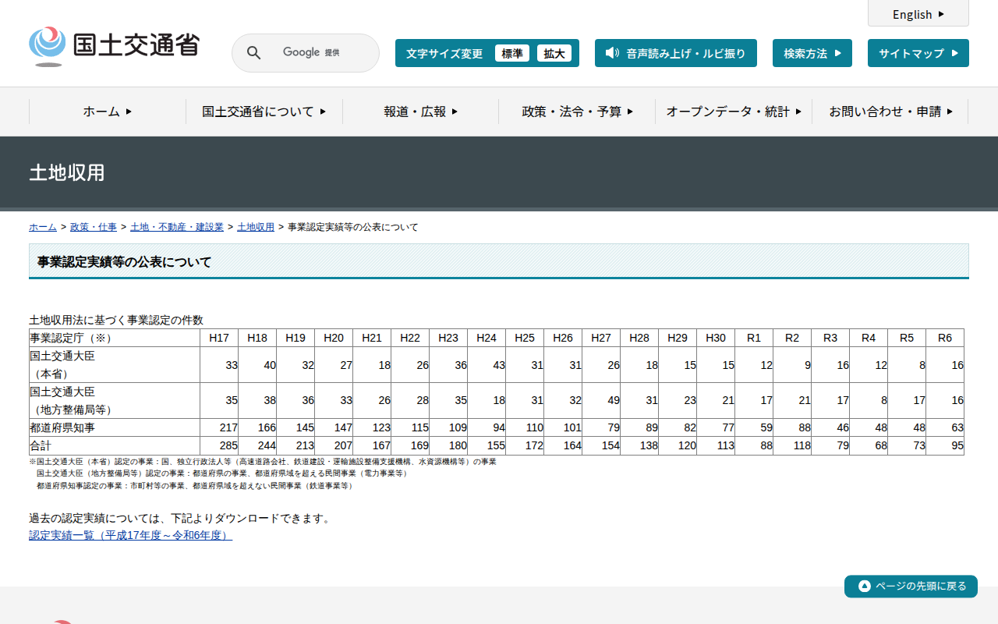The image size is (998, 624).
Task: Click the speaker icon for 音声読み上げ
Action: click(x=612, y=53)
